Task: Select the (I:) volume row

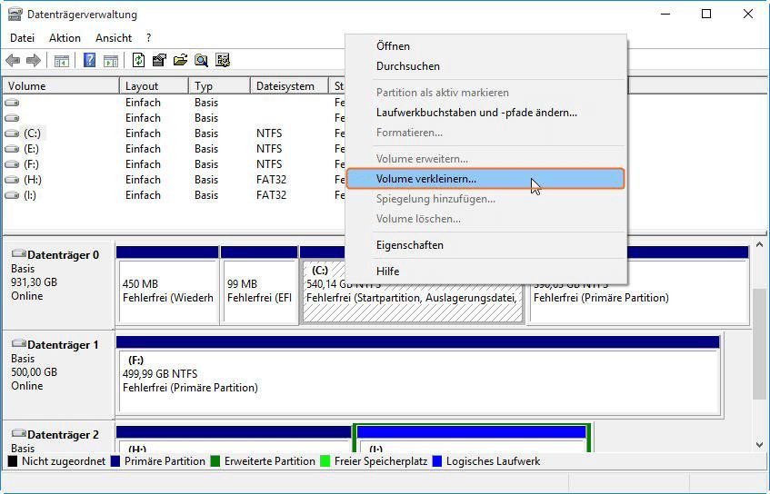Action: pyautogui.click(x=175, y=195)
